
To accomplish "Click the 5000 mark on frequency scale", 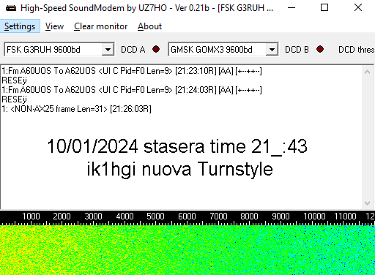I will [155, 216].
